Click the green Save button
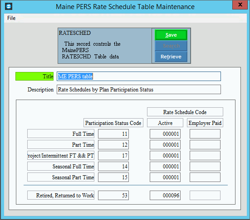This screenshot has width=250, height=220. [x=171, y=35]
